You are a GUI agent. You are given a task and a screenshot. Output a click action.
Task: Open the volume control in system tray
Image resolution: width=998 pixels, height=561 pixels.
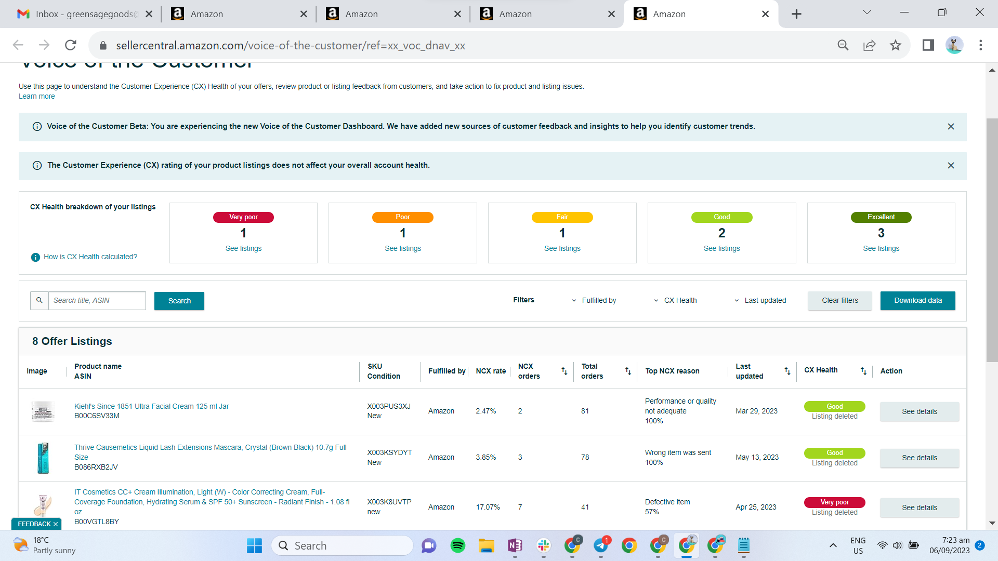(898, 545)
